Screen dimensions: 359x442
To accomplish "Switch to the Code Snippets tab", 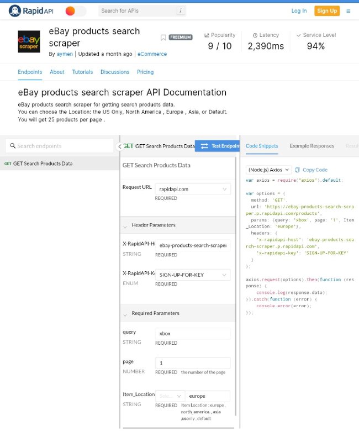I will (x=262, y=146).
